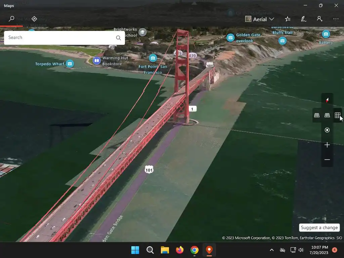Image resolution: width=344 pixels, height=258 pixels.
Task: Tilt the map up button
Action: (316, 115)
